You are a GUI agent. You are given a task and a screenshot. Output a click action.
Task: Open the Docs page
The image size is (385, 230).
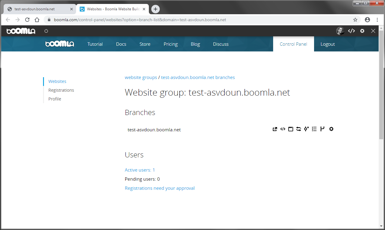(x=121, y=44)
